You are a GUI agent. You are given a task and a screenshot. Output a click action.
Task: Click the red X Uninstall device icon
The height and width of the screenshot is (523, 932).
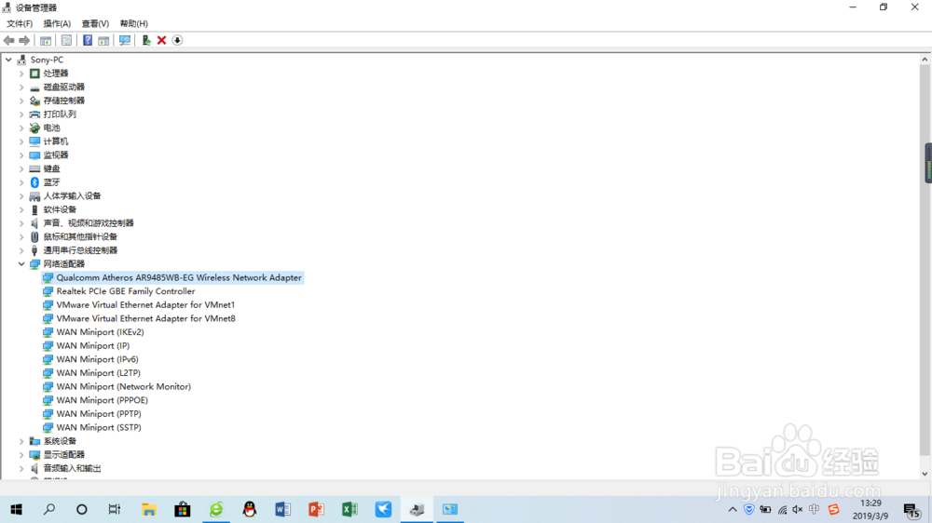pos(161,40)
